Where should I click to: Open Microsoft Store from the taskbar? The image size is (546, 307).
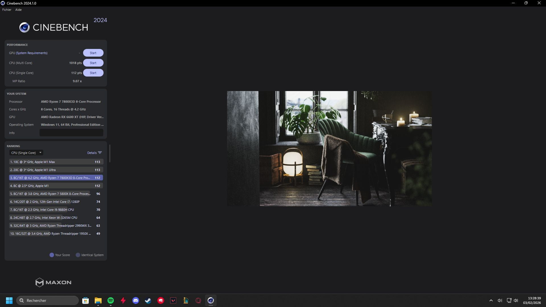85,300
